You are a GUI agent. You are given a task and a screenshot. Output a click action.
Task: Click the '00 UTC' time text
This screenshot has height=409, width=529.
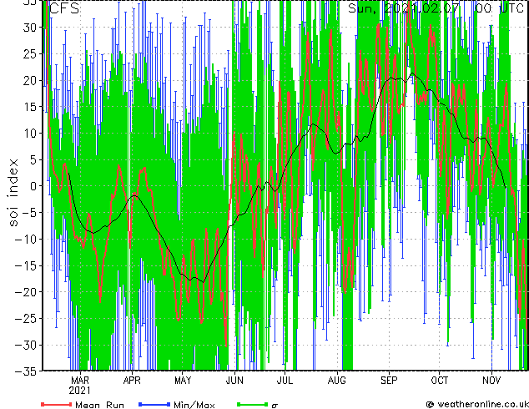499,8
